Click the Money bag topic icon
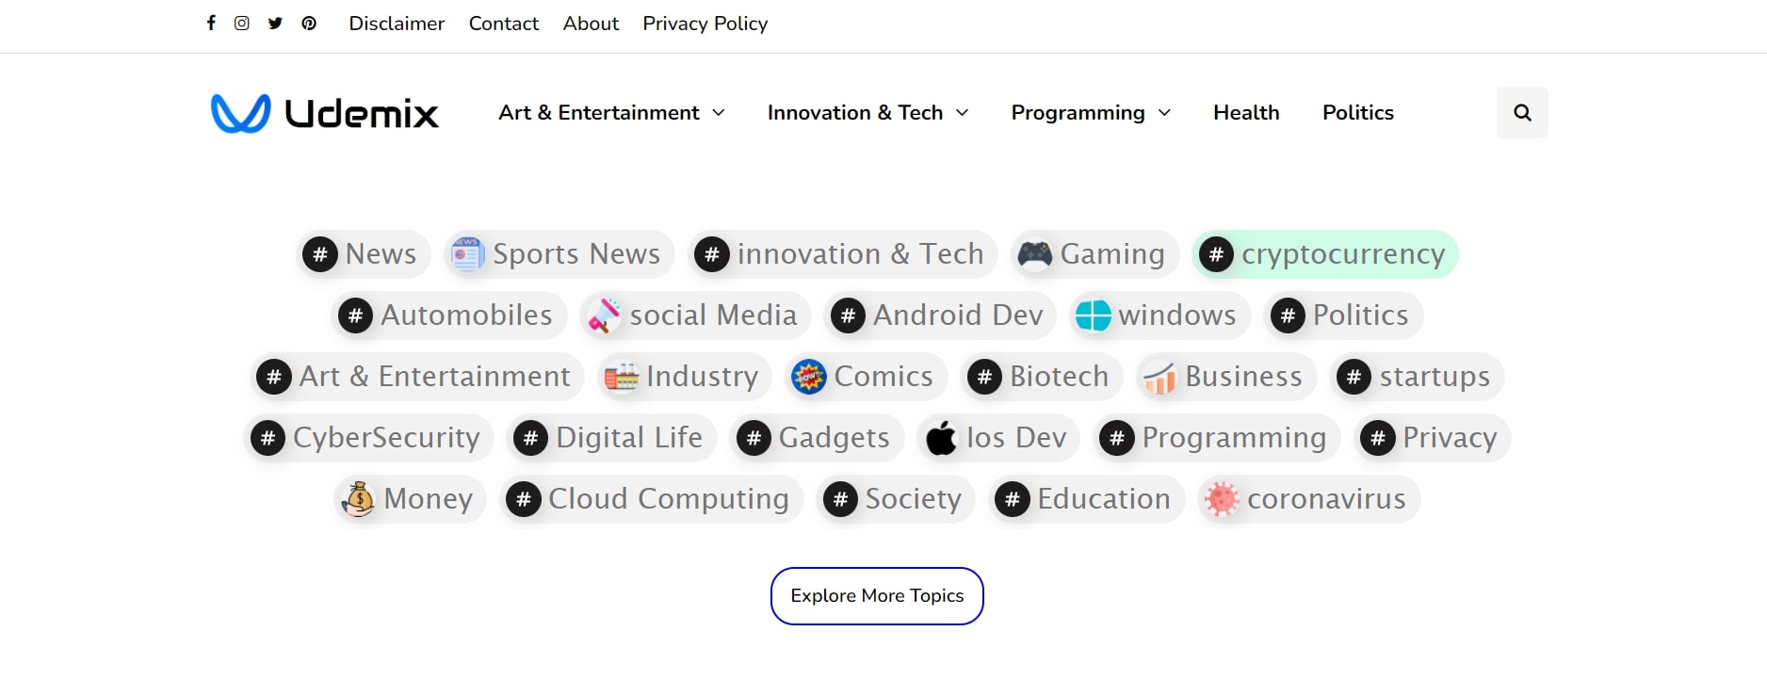 [x=358, y=499]
